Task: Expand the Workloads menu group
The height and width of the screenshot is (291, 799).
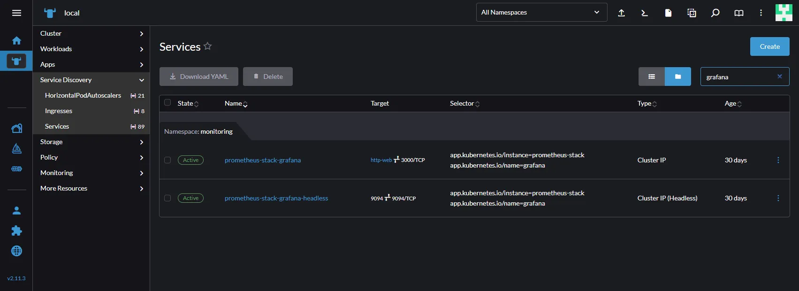Action: coord(91,49)
